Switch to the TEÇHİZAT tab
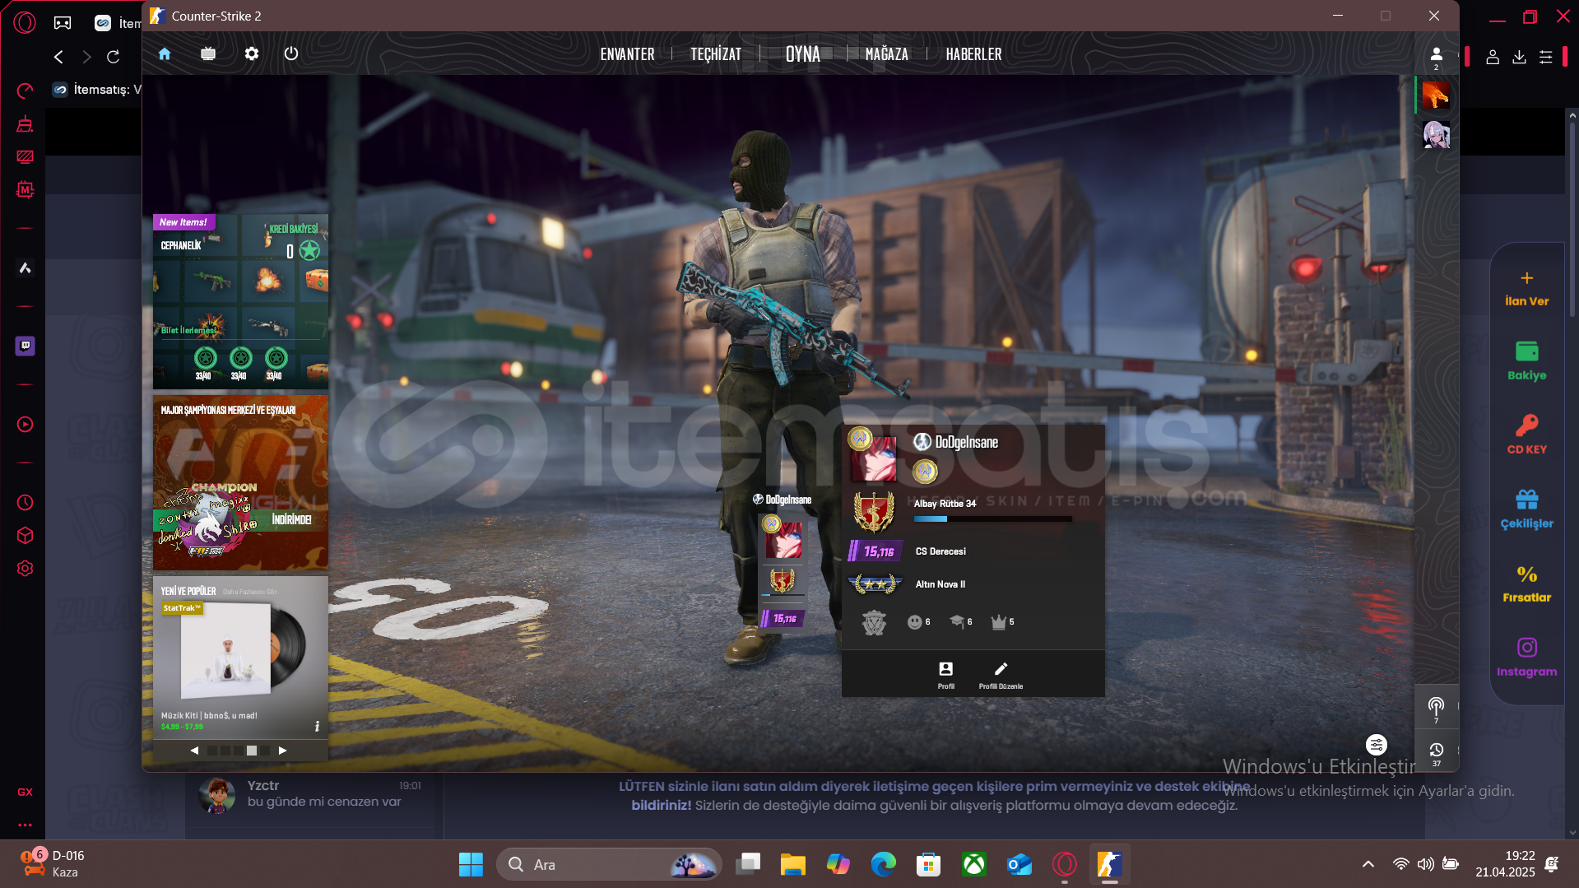The image size is (1579, 888). [716, 54]
